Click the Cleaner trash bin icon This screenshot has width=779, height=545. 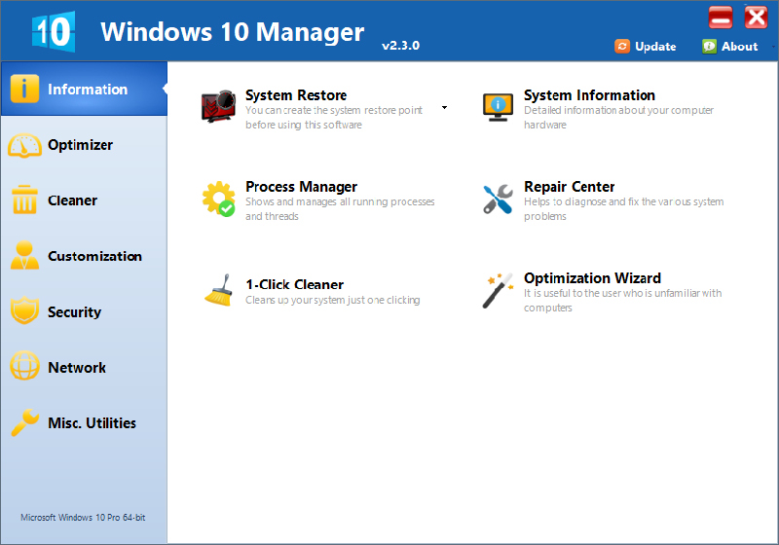[x=24, y=200]
